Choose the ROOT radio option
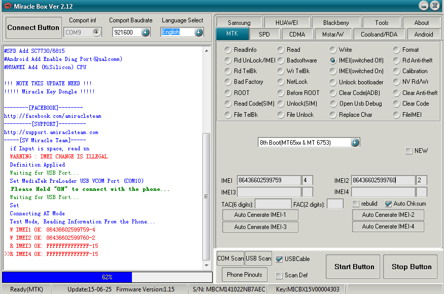The image size is (444, 294). click(228, 93)
